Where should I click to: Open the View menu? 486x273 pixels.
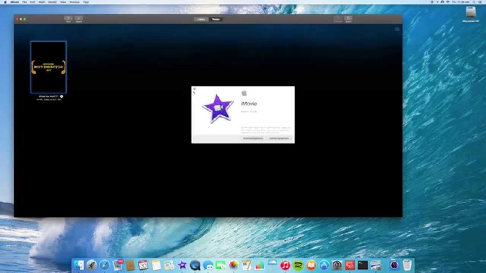63,2
